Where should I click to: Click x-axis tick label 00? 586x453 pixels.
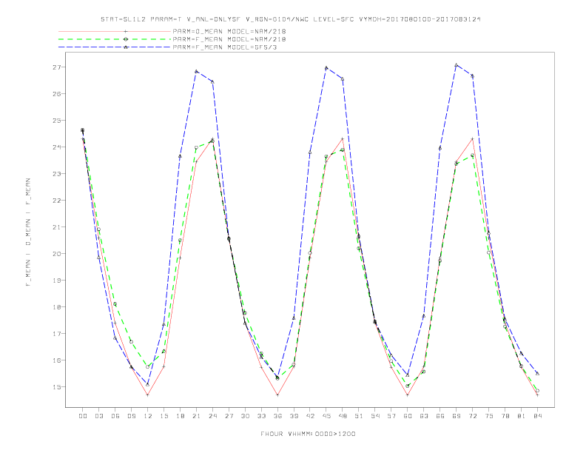(x=83, y=416)
